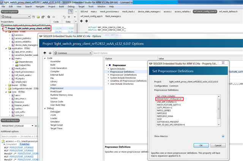The height and width of the screenshot is (161, 243).
Task: Switch to the main.c editor tab
Action: point(94,12)
